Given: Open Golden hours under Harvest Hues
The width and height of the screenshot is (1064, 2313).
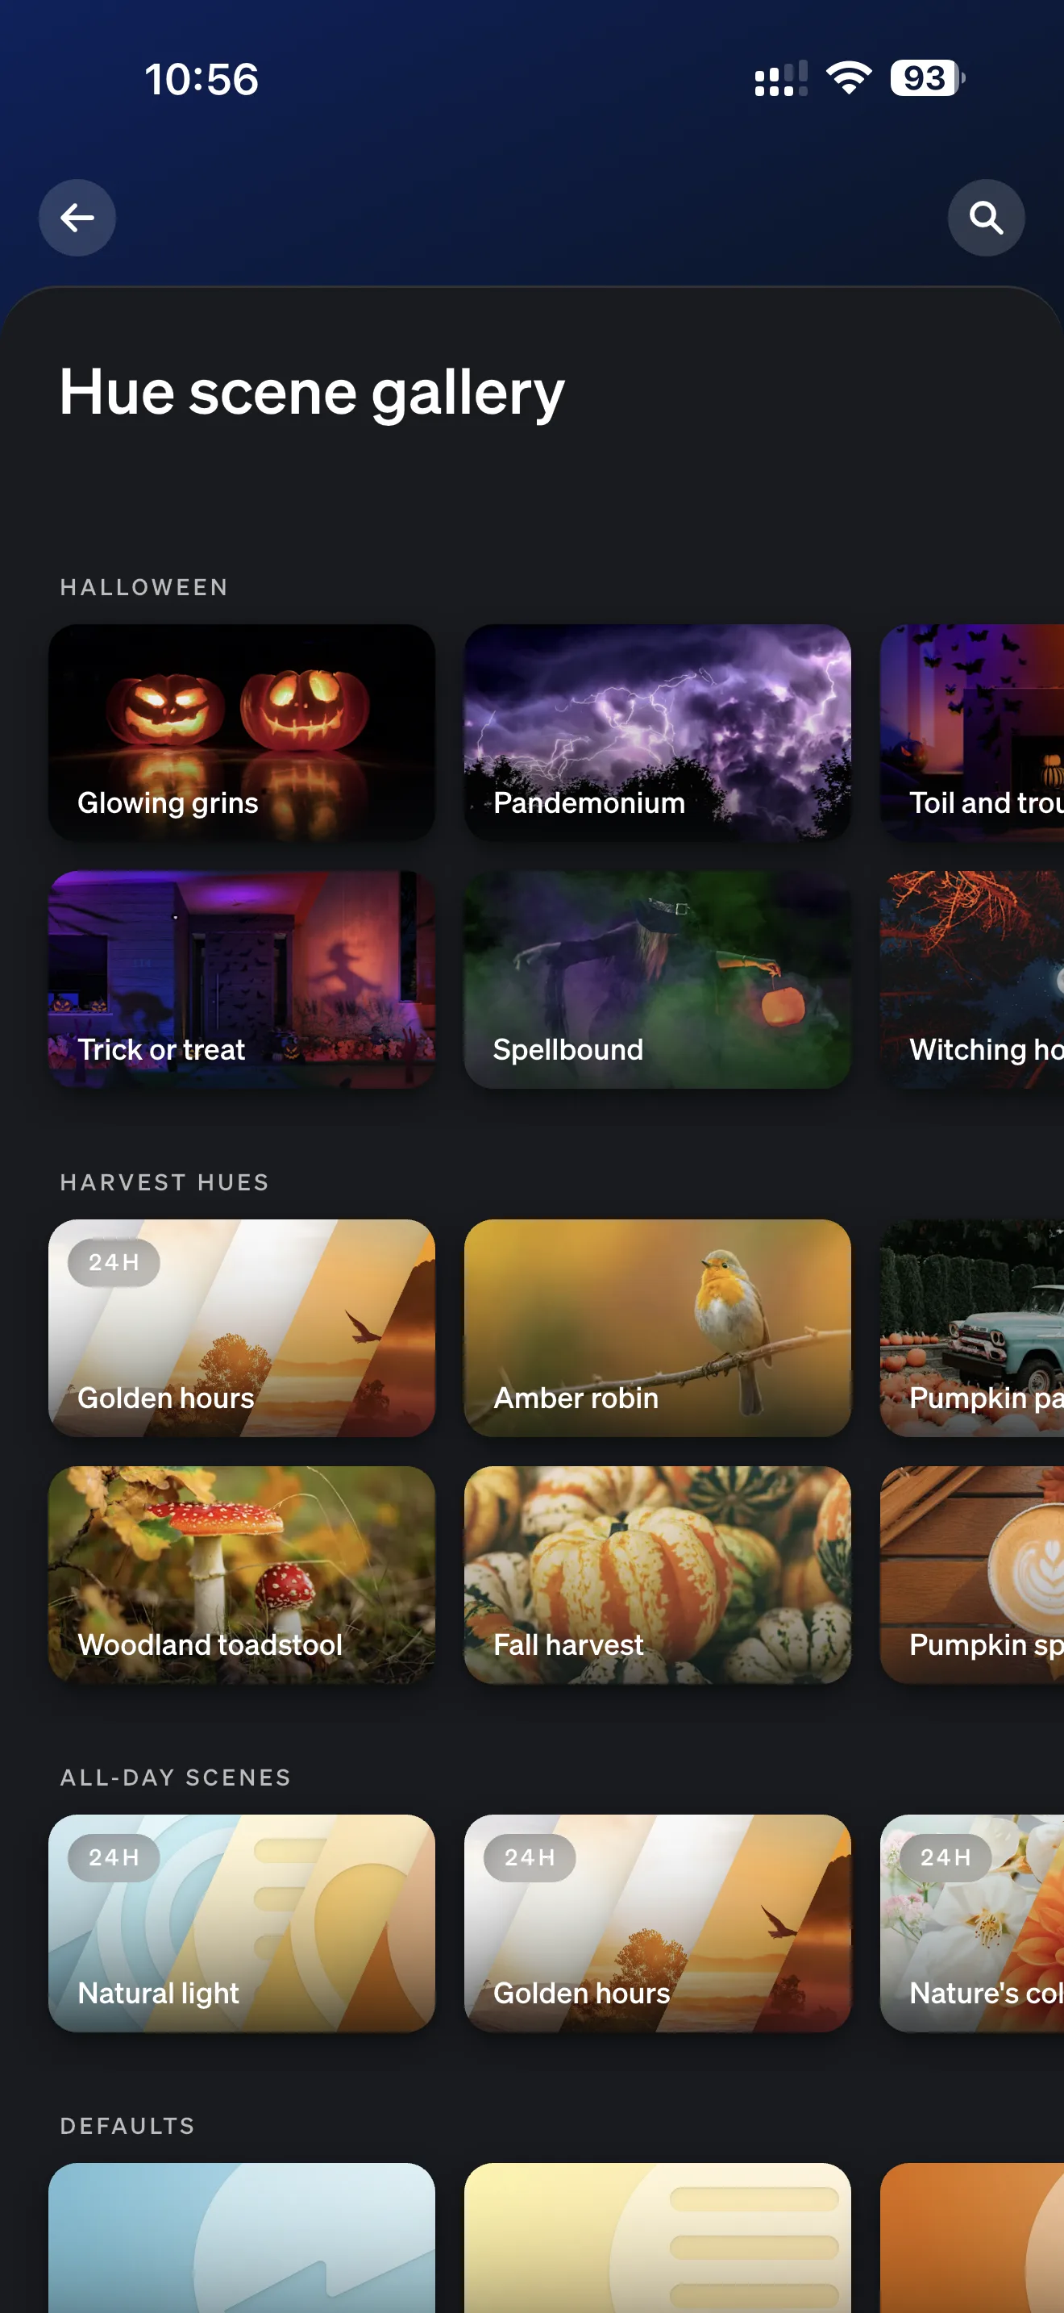Looking at the screenshot, I should [241, 1328].
